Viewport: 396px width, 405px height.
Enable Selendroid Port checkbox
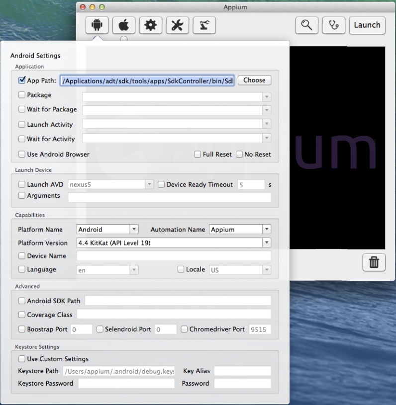coord(100,329)
